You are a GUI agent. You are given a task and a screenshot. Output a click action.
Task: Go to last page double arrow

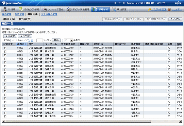coord(32,40)
